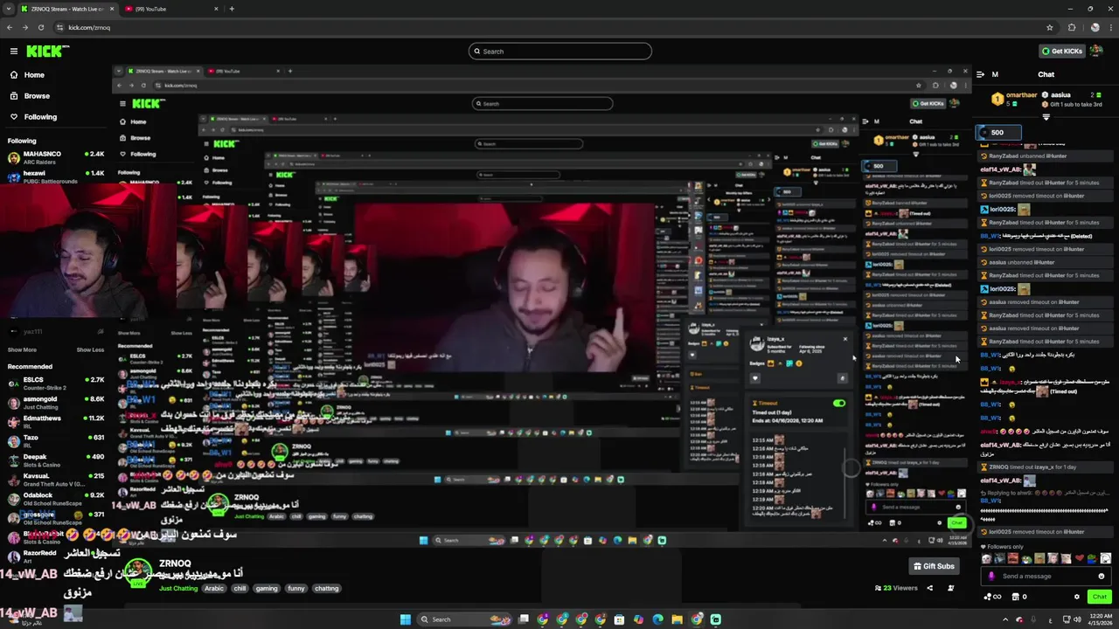Image resolution: width=1119 pixels, height=629 pixels.
Task: Click share icon beside 23 Viewers
Action: click(x=930, y=588)
